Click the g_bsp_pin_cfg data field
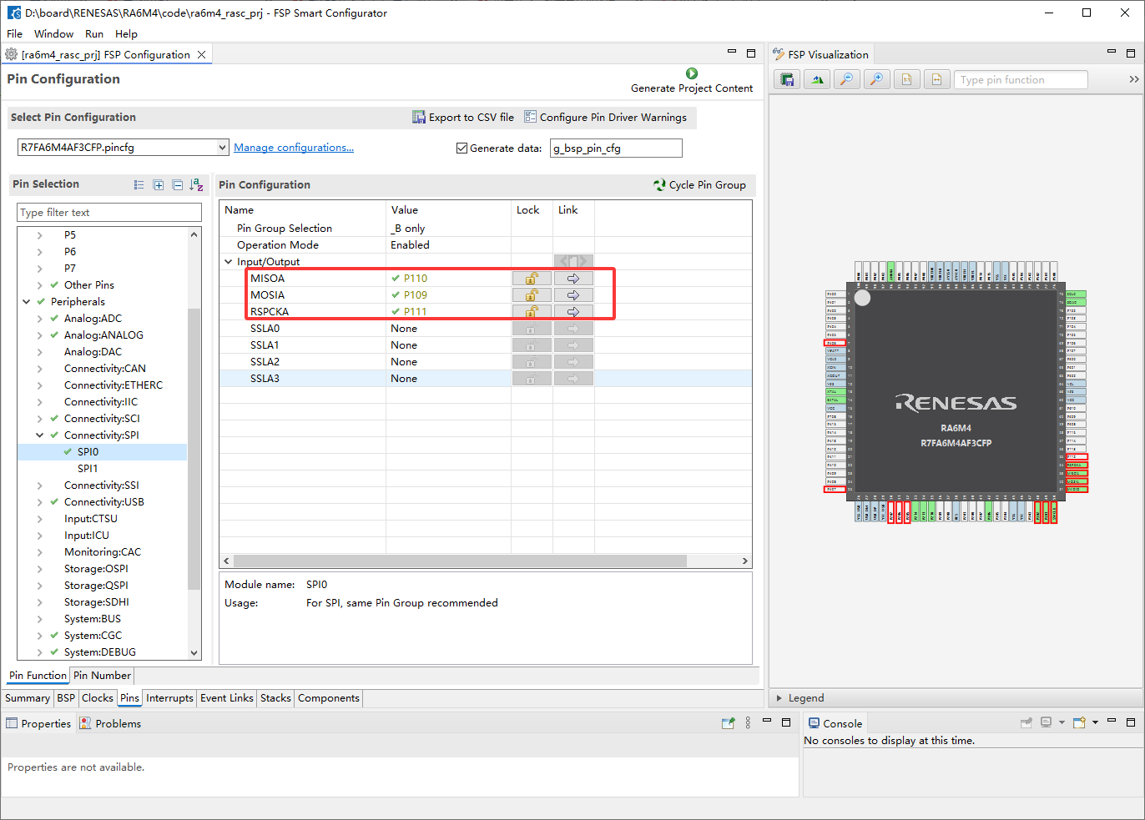This screenshot has width=1145, height=820. [616, 148]
